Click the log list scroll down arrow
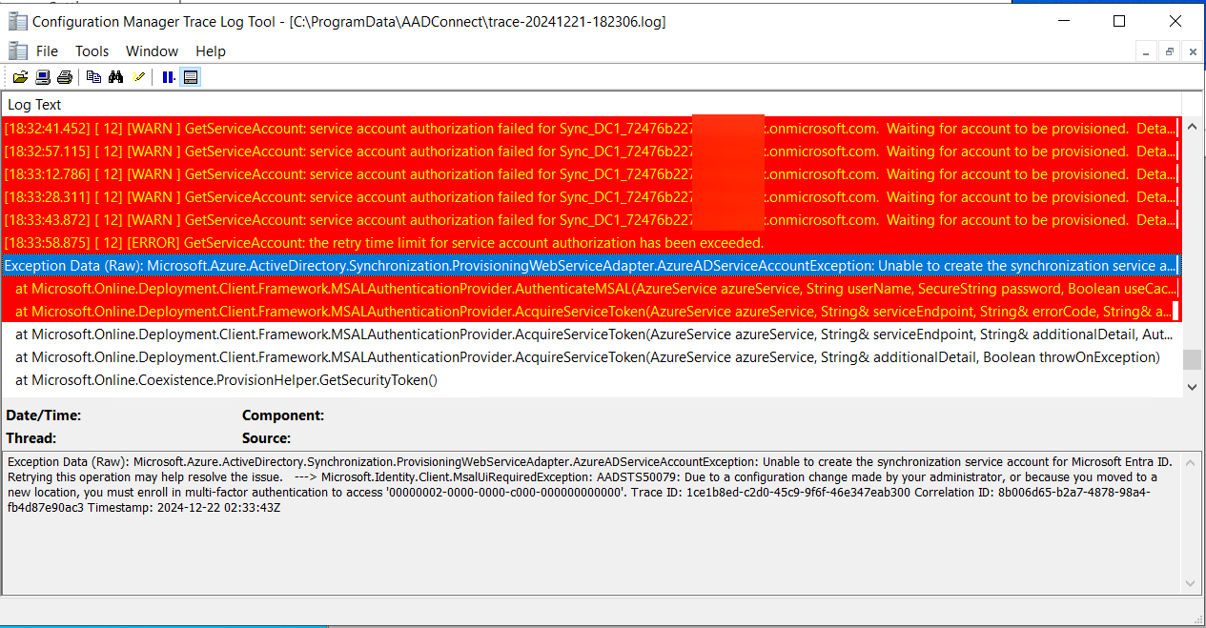The width and height of the screenshot is (1206, 628). point(1192,386)
